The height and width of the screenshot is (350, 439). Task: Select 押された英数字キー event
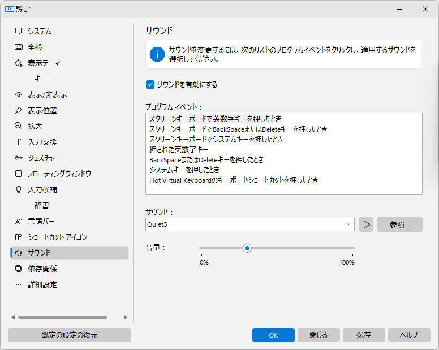click(x=179, y=149)
